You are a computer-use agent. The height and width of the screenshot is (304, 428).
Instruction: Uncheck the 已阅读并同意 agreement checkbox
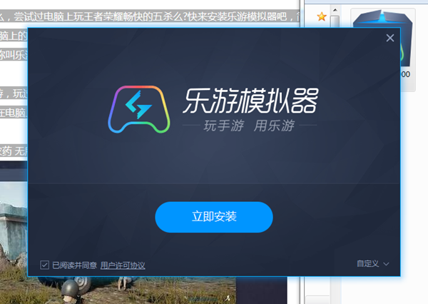44,265
